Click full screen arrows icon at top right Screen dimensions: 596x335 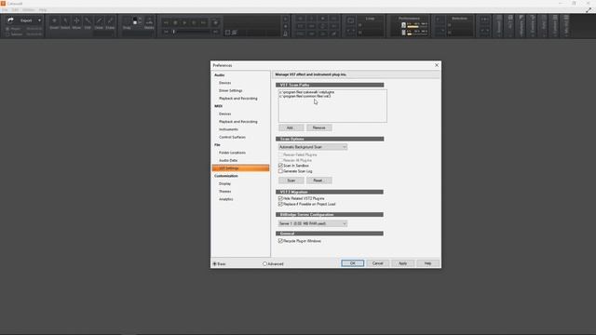pyautogui.click(x=589, y=10)
